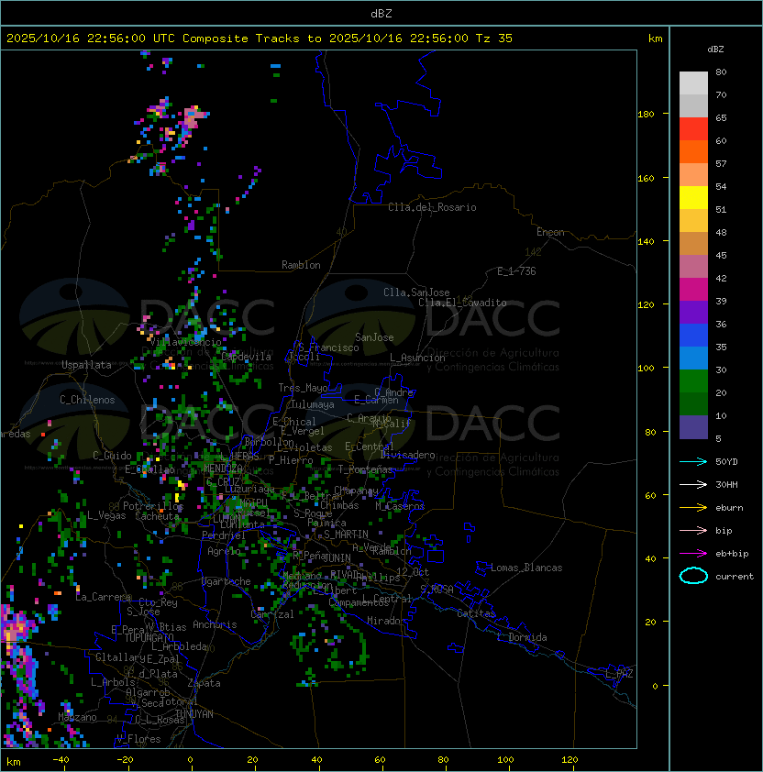The image size is (763, 772).
Task: Click the 'L_Asuncion' place label
Action: tap(417, 358)
